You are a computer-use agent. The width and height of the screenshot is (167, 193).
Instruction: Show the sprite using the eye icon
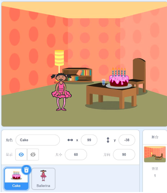(x=21, y=154)
